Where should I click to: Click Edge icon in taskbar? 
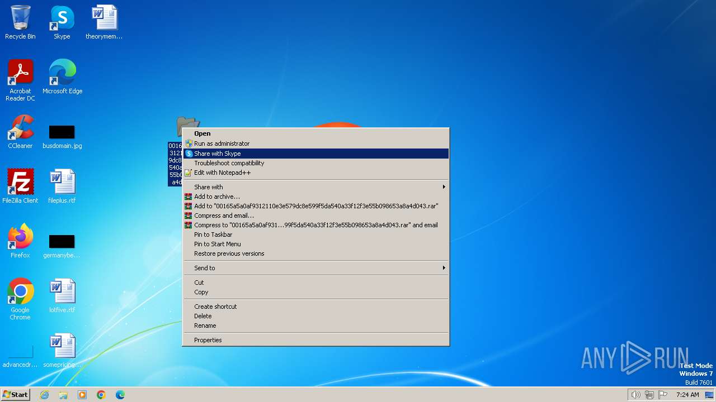pos(120,395)
